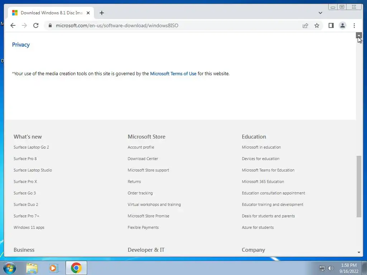Share this page using the share icon
Viewport: 367px width, 275px height.
point(305,25)
